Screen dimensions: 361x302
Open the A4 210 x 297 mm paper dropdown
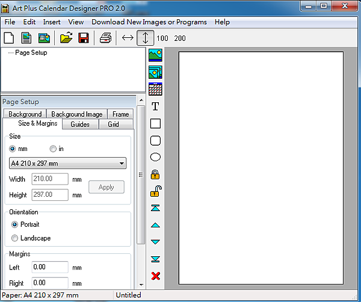tap(67, 163)
